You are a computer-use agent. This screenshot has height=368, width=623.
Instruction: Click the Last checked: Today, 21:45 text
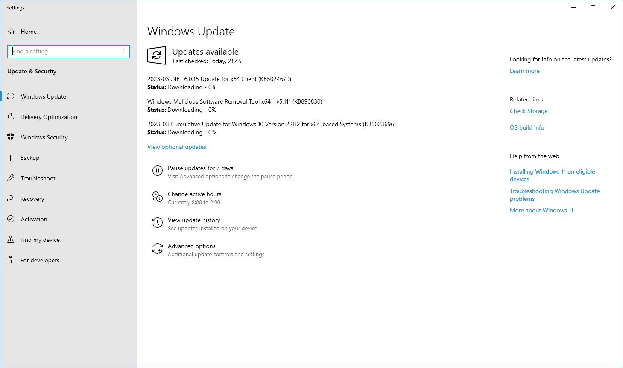(207, 61)
